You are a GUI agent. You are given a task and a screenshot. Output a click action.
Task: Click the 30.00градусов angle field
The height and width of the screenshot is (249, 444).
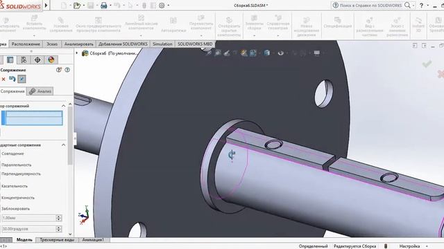tap(28, 229)
